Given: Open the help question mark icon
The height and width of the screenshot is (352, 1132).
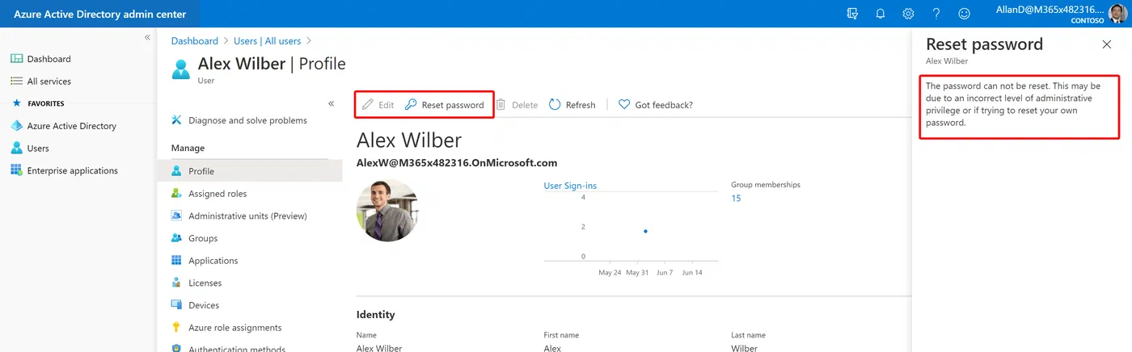Looking at the screenshot, I should [936, 14].
